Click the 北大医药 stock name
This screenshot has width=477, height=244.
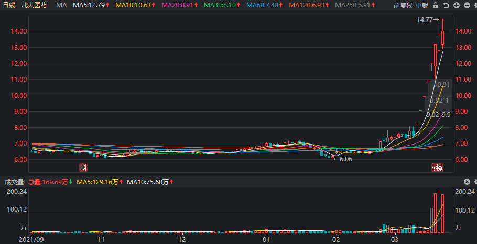point(34,5)
